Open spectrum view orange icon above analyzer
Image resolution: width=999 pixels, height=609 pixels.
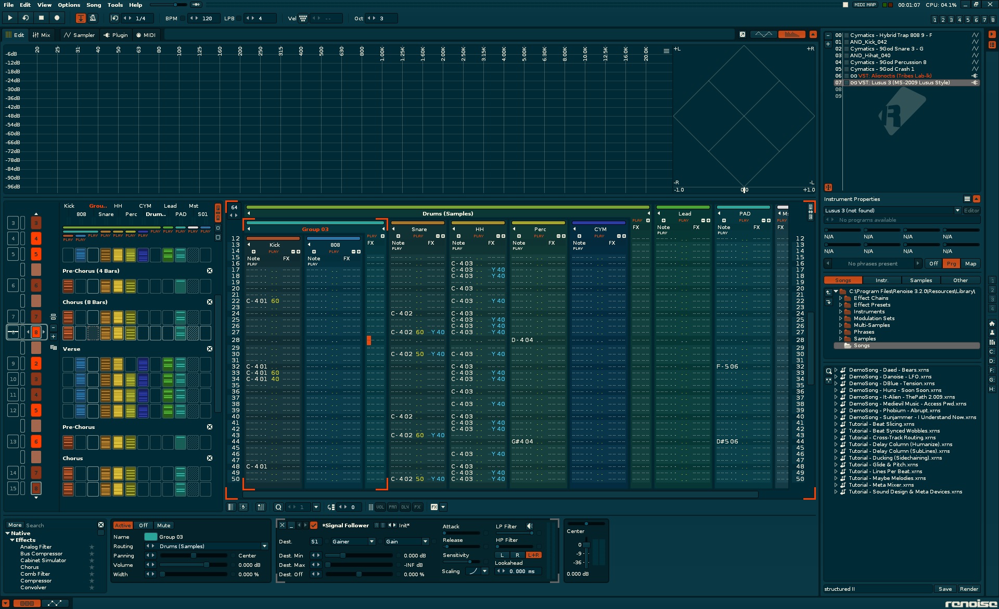(x=791, y=34)
